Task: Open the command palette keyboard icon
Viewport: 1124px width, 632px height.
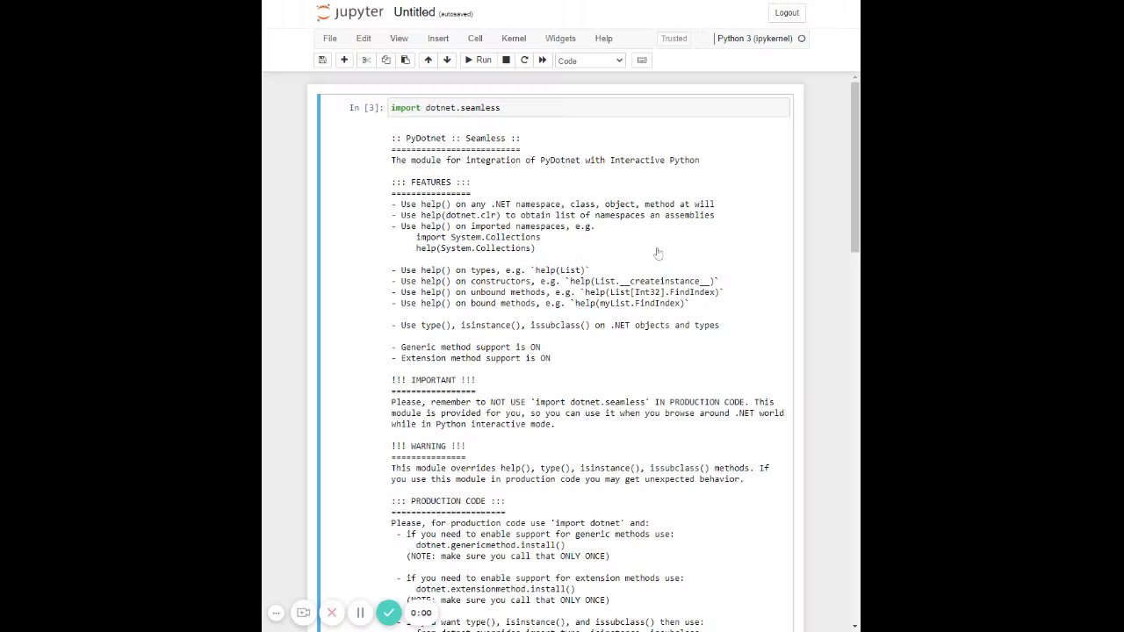Action: point(642,61)
